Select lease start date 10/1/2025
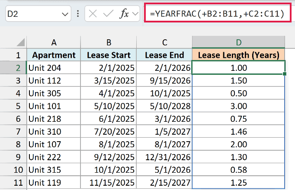Viewport: 295px width, 190px height. coord(109,170)
